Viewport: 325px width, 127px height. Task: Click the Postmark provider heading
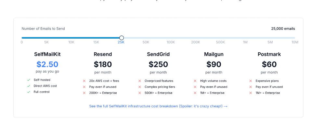pyautogui.click(x=269, y=54)
